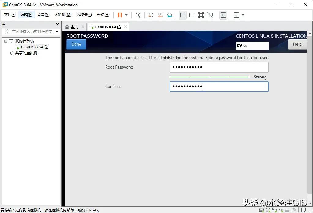Switch to the 主页 tab
Image resolution: width=313 pixels, height=213 pixels.
(74, 27)
